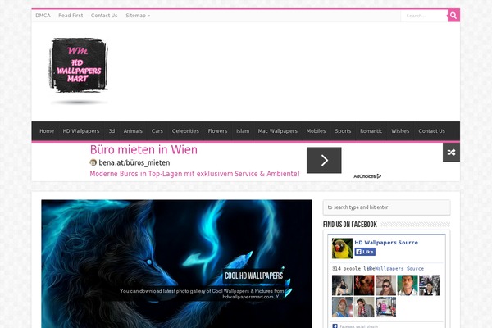Click the first fan photo in bottom row

tap(342, 307)
